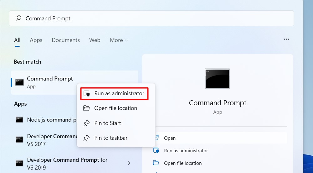Choose Open file location in context menu

point(116,108)
